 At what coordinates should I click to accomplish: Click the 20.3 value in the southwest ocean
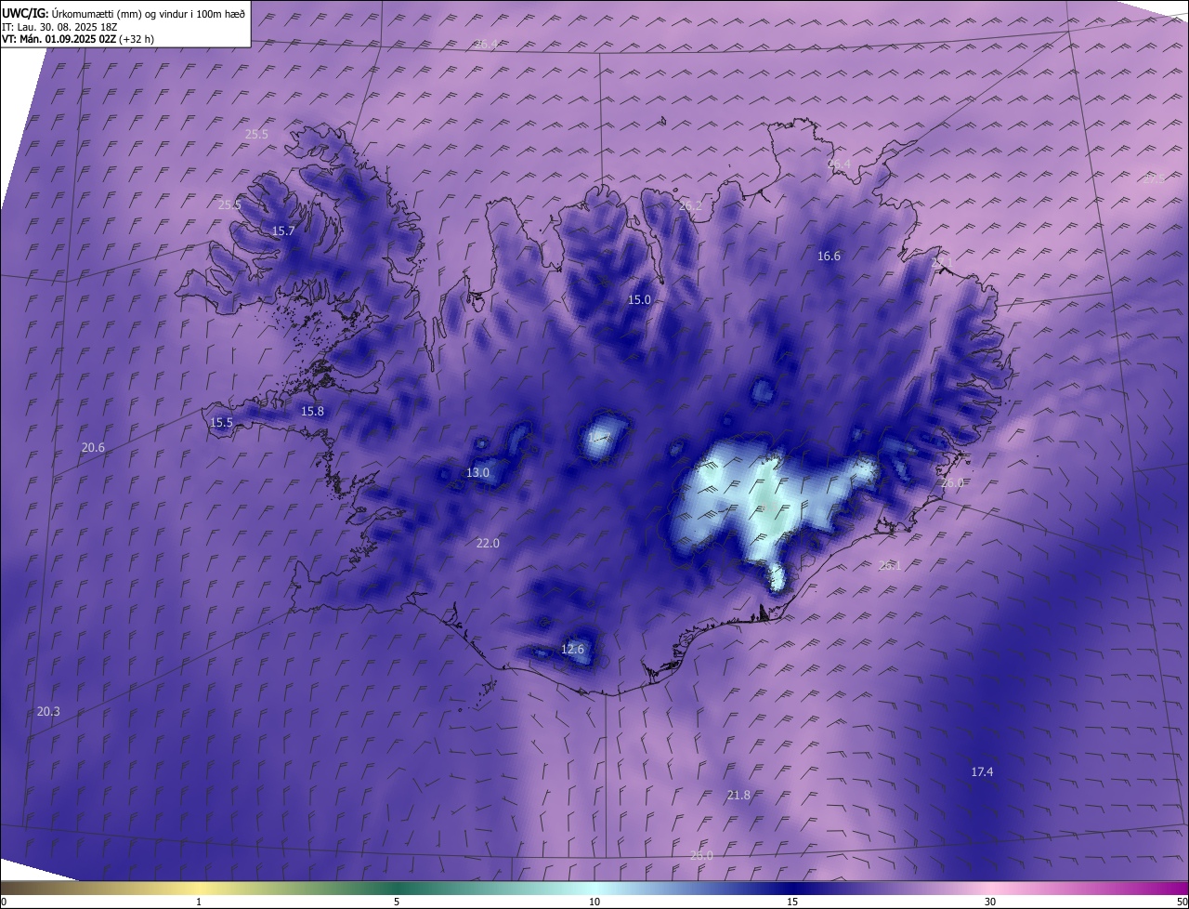tap(48, 711)
